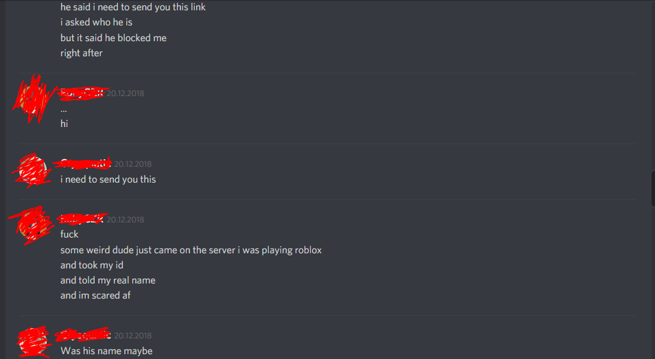This screenshot has height=359, width=655.
Task: Select the message about the weird dude playing roblox
Action: 191,250
